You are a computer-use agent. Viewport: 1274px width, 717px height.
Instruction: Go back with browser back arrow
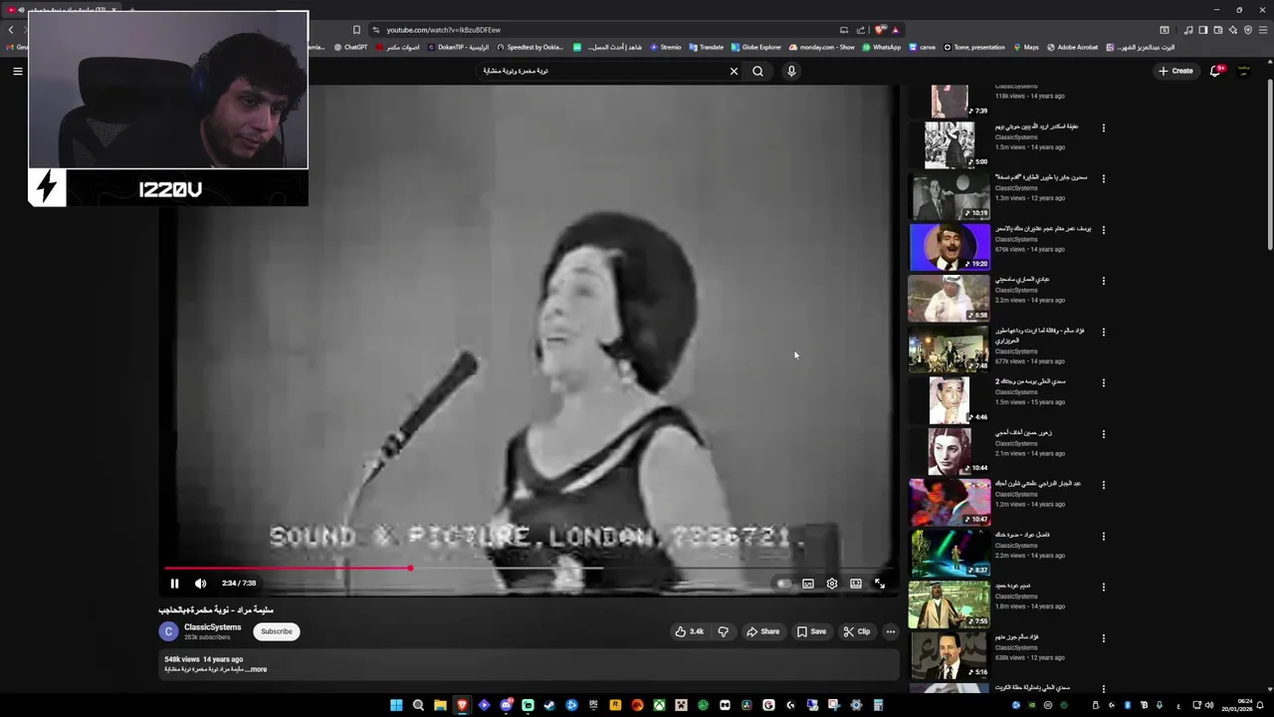[x=11, y=30]
